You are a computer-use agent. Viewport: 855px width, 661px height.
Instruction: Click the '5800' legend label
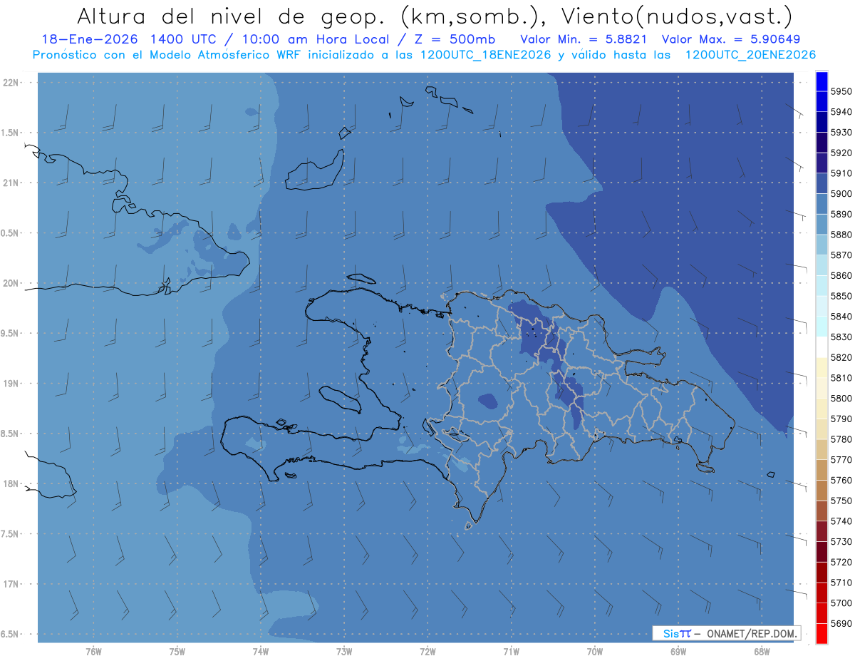click(841, 398)
